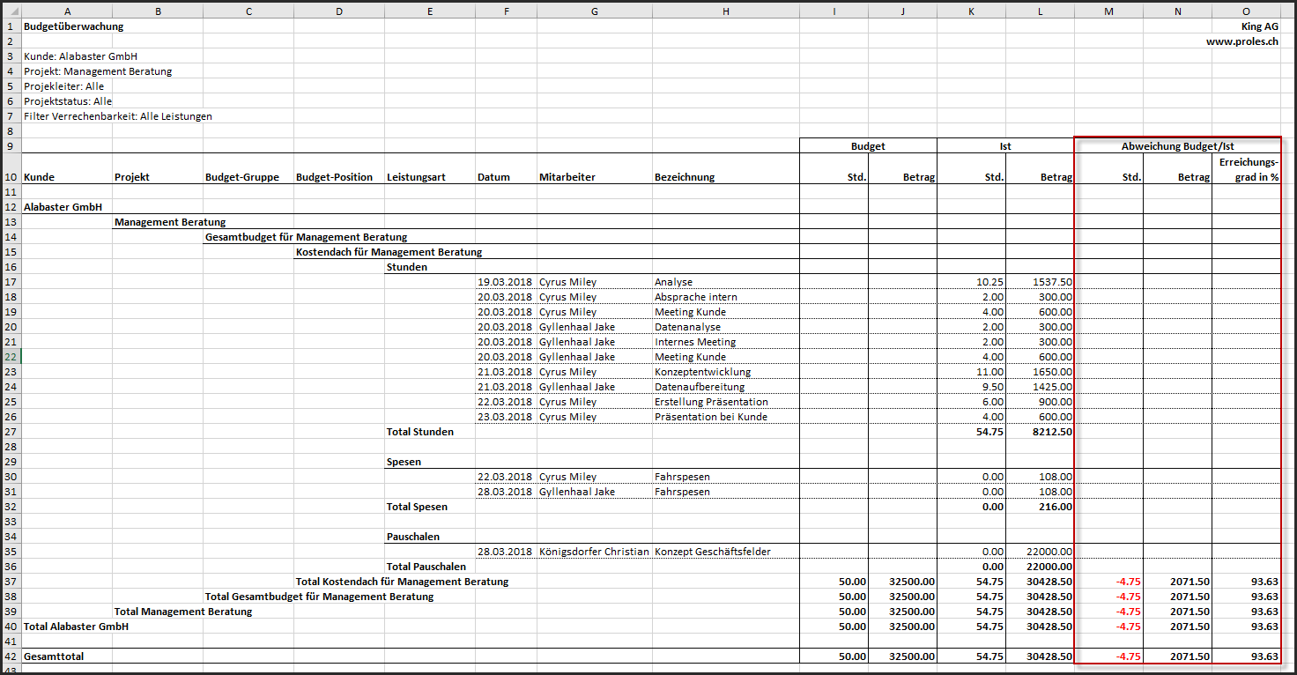Click the Stunden section label

tap(407, 267)
